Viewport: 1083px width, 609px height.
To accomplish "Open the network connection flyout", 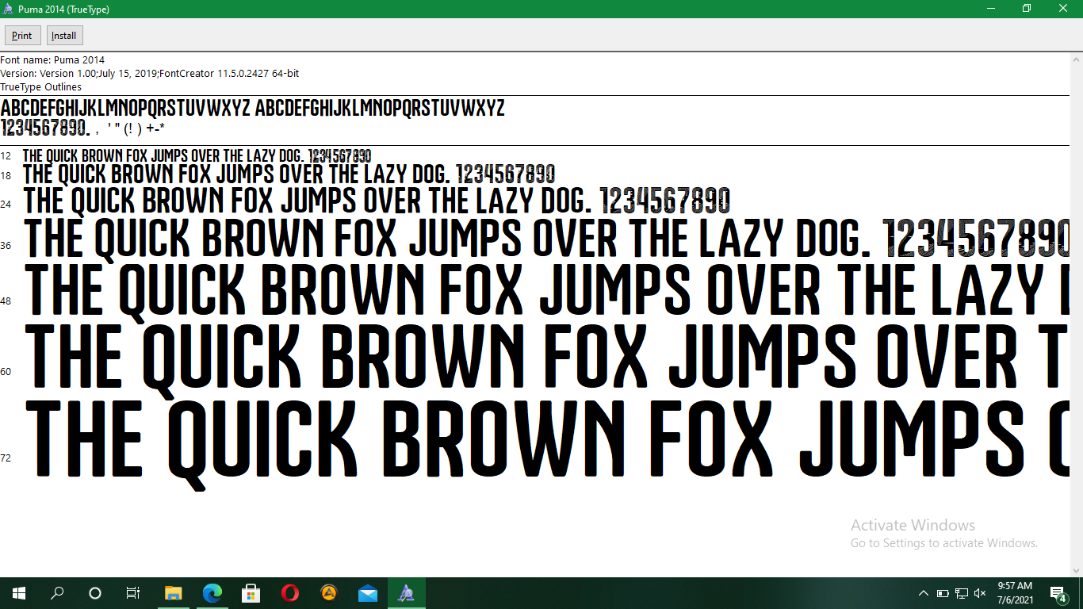I will coord(961,592).
